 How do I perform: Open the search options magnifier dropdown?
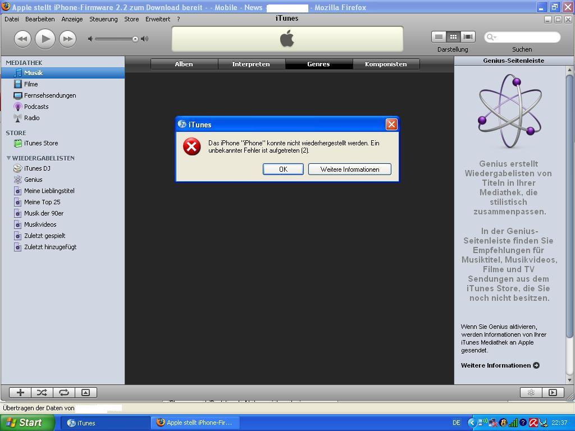click(491, 37)
